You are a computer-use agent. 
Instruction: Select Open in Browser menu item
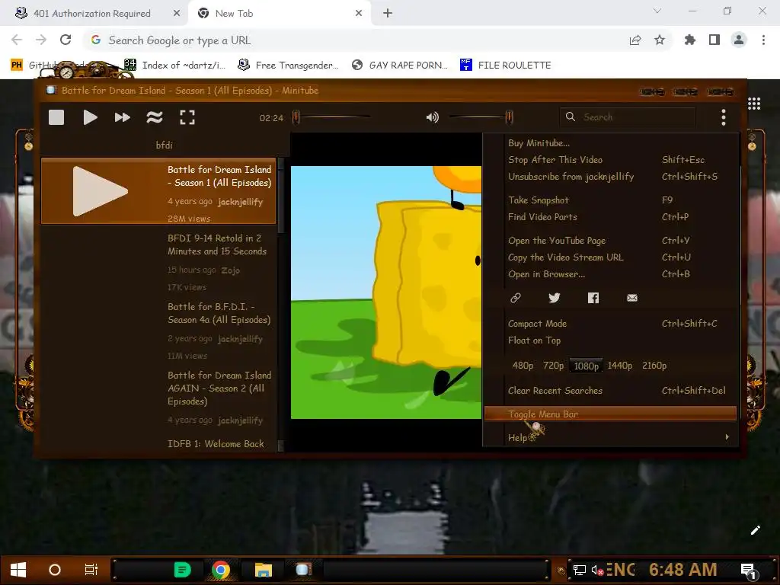pos(610,274)
